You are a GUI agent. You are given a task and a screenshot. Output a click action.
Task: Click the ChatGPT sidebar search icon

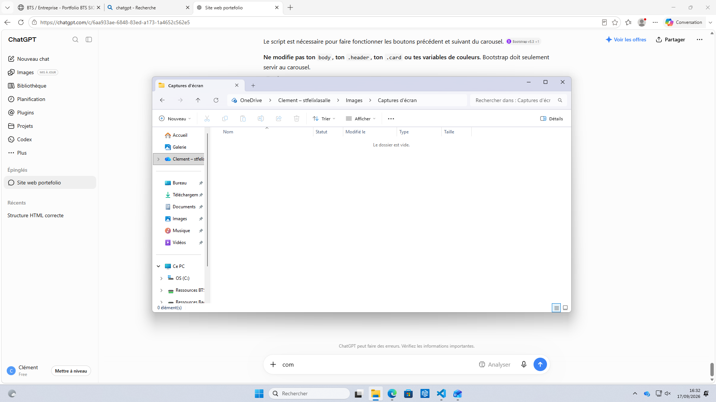click(75, 39)
